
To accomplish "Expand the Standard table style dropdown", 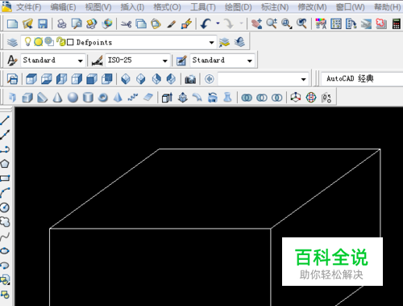I will point(250,61).
